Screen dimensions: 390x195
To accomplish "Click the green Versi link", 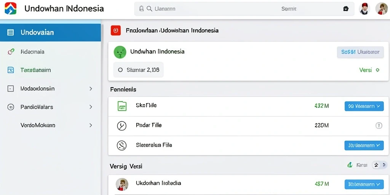I will coord(365,70).
